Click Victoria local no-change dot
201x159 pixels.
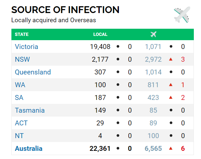(118, 46)
